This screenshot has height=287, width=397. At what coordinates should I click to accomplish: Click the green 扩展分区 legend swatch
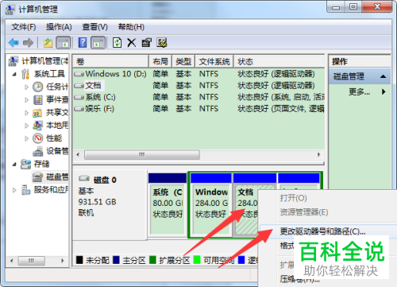(152, 260)
